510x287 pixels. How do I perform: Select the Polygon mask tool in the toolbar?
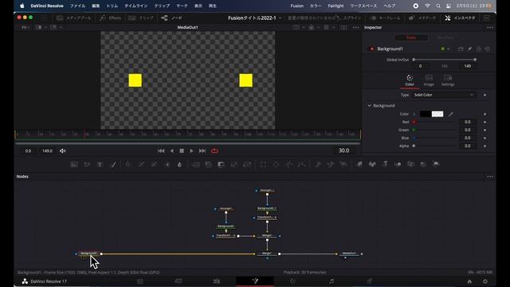tap(288, 164)
